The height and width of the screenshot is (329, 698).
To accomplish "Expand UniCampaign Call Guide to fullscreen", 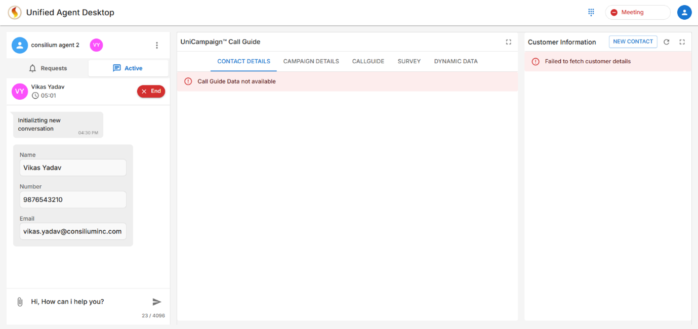I will 508,42.
